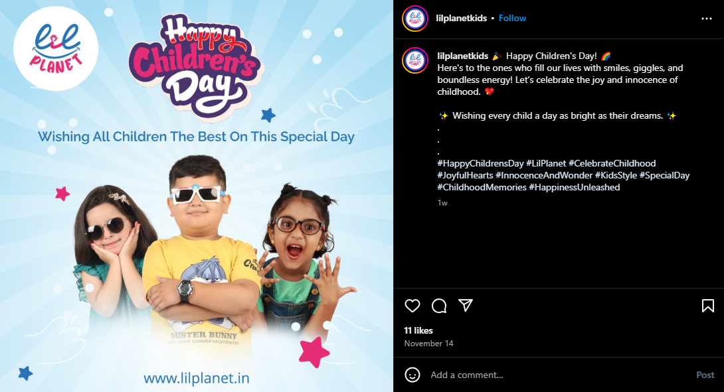Share the post with the paper plane icon
Viewport: 724px width, 392px height.
pos(466,305)
